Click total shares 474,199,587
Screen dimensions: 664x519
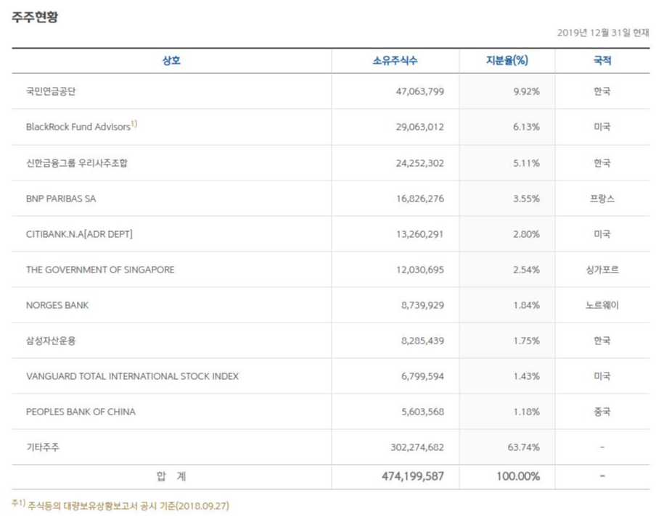click(413, 476)
